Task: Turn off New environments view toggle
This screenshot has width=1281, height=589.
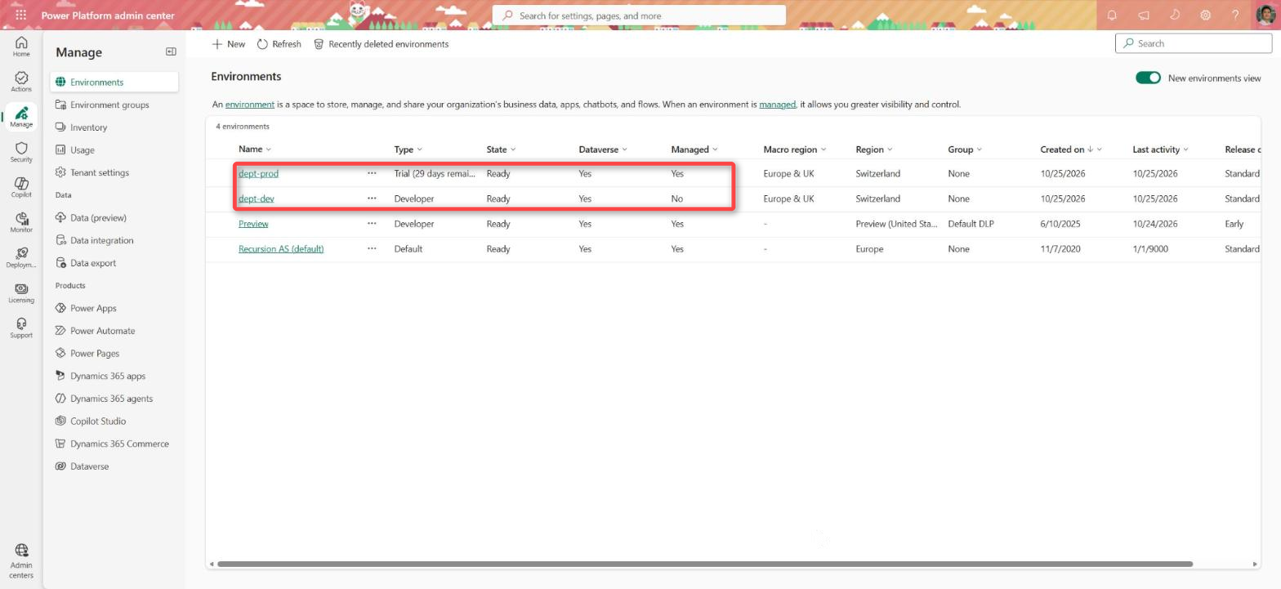Action: coord(1148,78)
